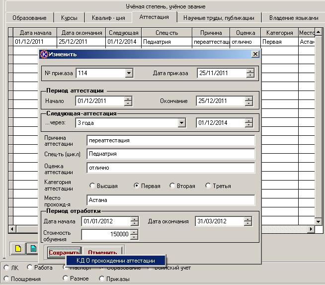Click table cell 01/12/2011

click(35, 42)
